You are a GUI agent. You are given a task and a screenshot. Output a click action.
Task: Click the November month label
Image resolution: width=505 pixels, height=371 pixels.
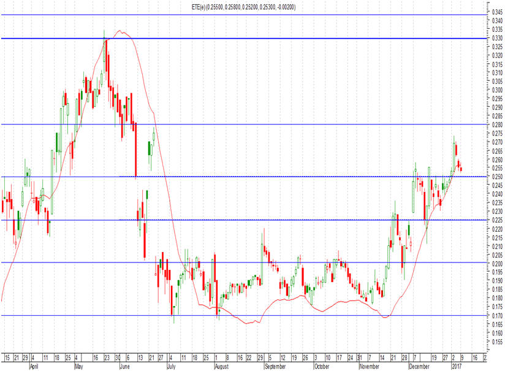click(369, 367)
